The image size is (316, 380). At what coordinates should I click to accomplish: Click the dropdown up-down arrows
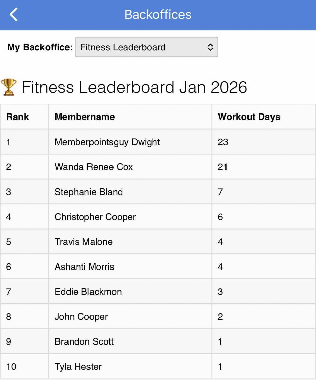tap(210, 47)
